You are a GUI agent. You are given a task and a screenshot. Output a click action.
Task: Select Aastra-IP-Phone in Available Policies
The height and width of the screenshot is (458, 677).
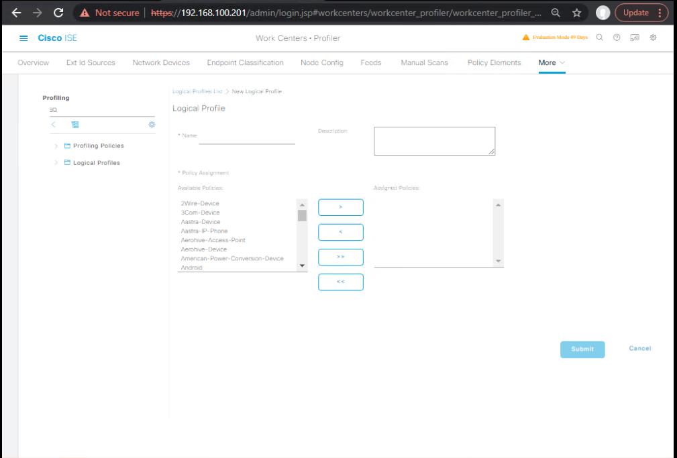click(x=204, y=231)
